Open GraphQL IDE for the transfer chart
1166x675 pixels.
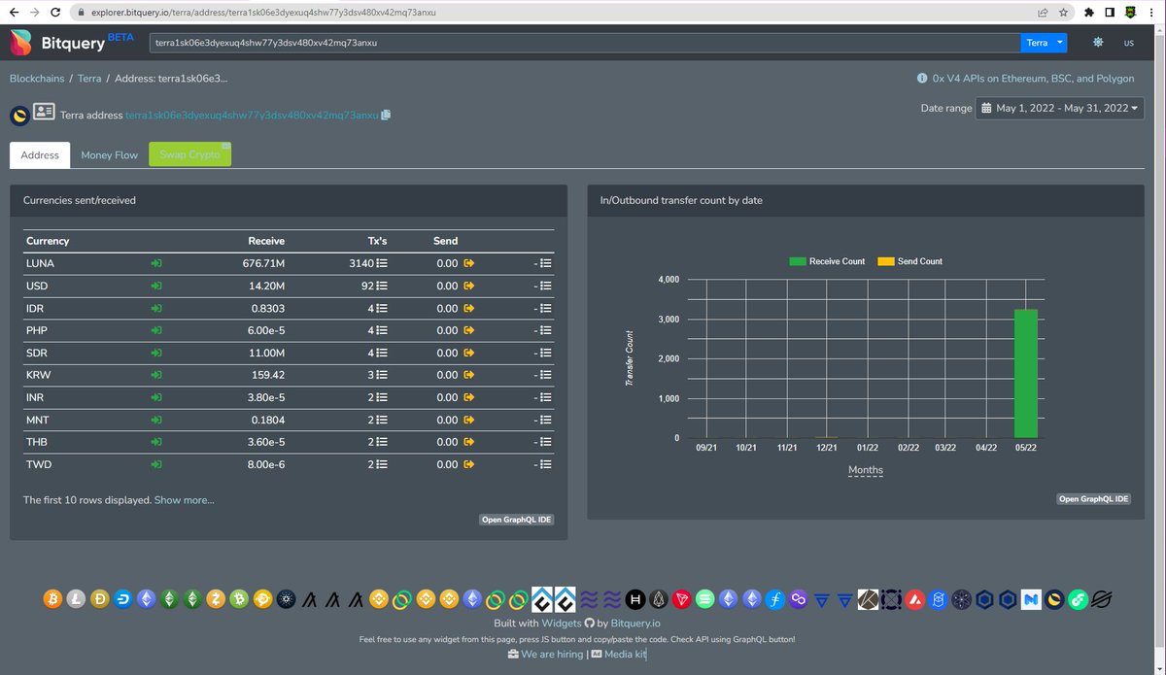(1094, 499)
